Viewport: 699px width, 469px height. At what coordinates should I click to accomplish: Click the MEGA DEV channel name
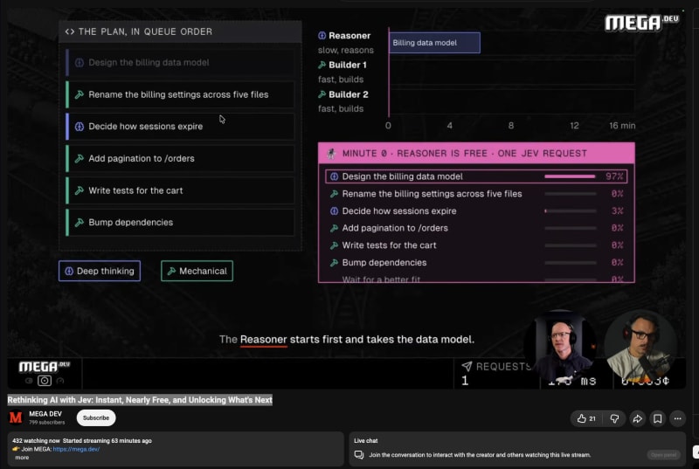(x=45, y=414)
